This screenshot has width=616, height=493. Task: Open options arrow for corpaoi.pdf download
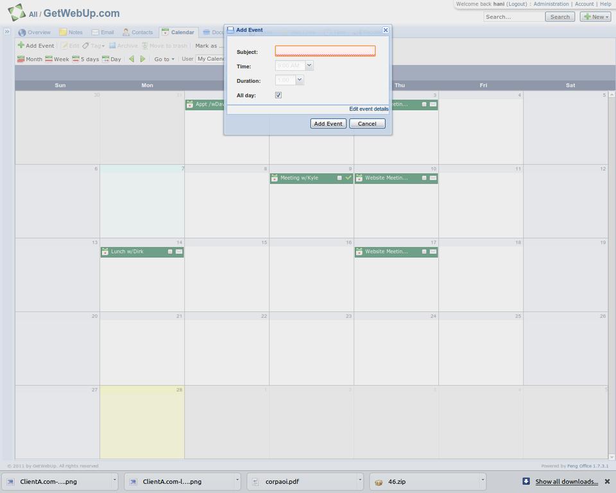(360, 480)
